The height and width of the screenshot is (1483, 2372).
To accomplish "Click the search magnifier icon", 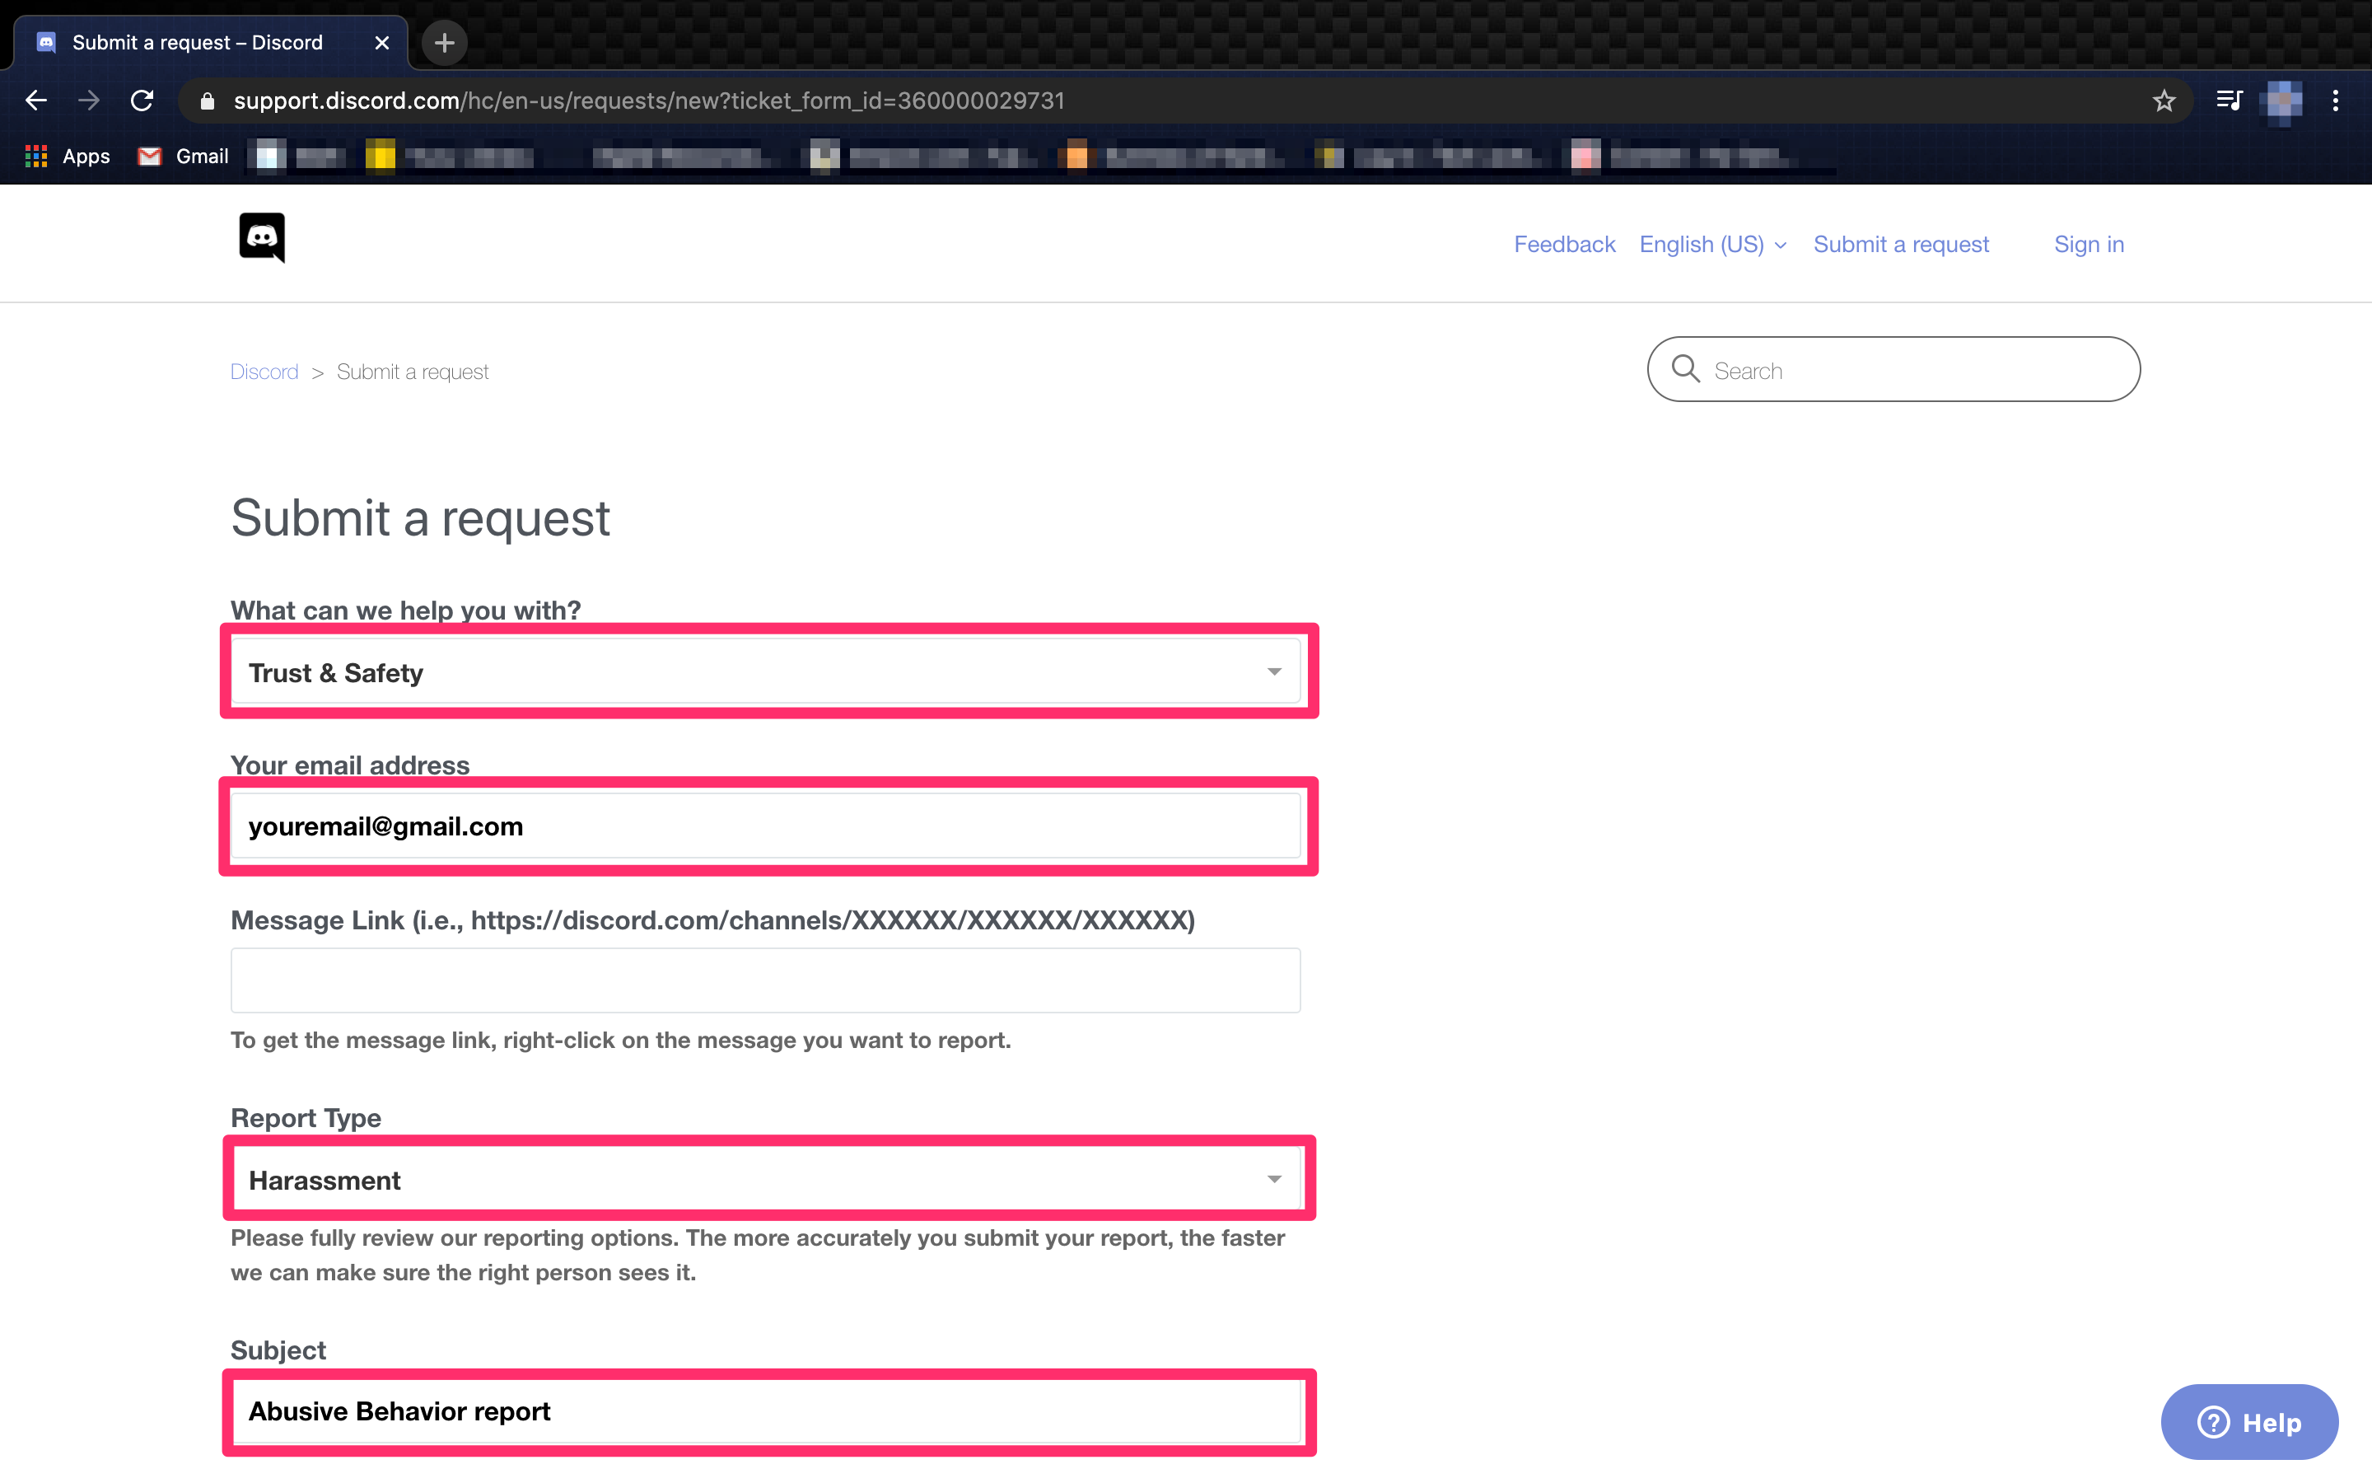I will [1685, 370].
